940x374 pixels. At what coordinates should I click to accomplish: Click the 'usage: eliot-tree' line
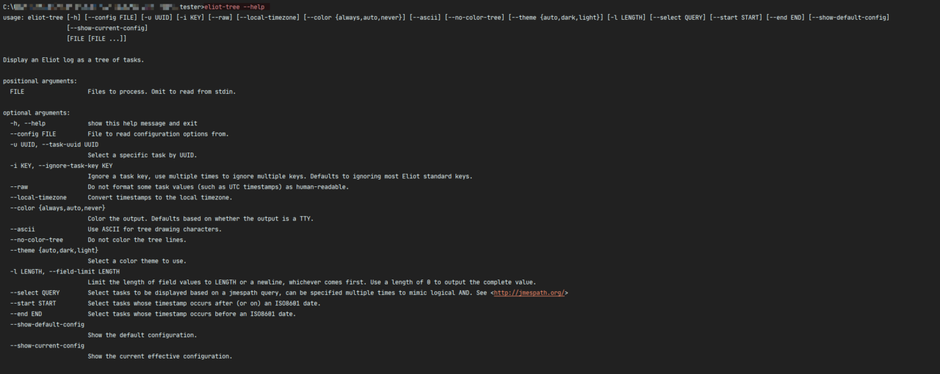click(x=446, y=17)
